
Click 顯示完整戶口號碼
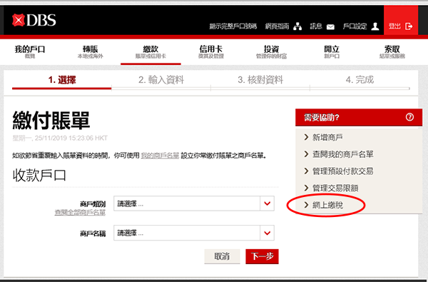click(x=233, y=26)
